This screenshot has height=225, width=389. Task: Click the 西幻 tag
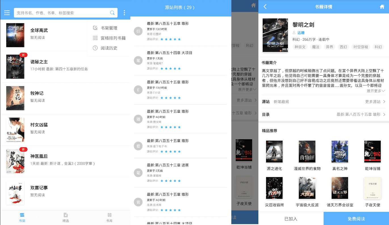tap(343, 47)
